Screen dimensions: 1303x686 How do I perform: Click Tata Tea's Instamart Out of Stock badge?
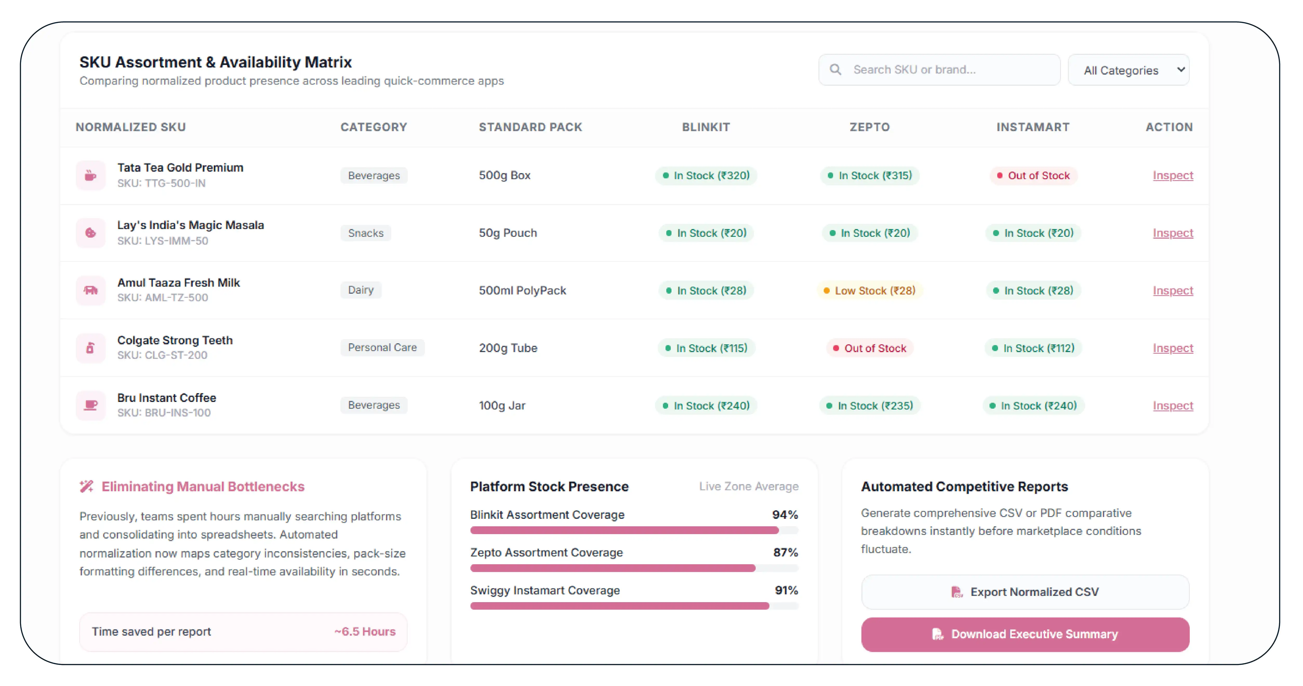(1033, 176)
